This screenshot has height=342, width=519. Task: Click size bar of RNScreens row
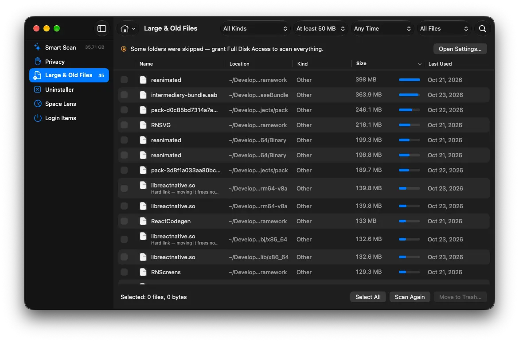[x=410, y=272]
